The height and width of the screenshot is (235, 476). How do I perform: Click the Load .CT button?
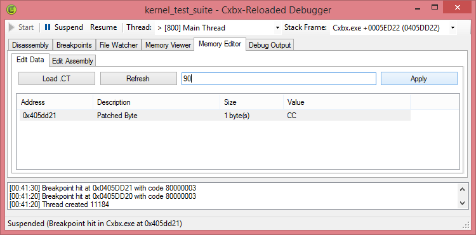[56, 79]
